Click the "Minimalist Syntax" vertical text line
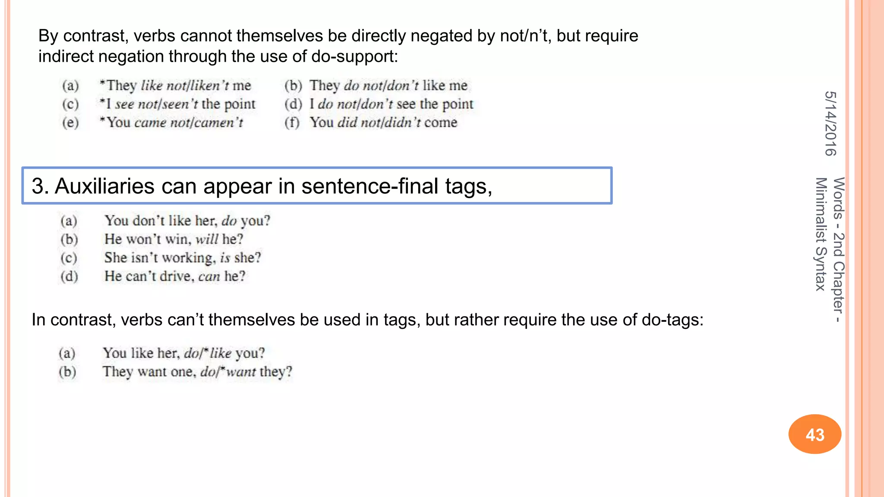 (x=820, y=234)
